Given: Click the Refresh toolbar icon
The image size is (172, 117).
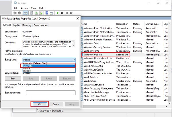Looking at the screenshot, I should pos(36,13).
